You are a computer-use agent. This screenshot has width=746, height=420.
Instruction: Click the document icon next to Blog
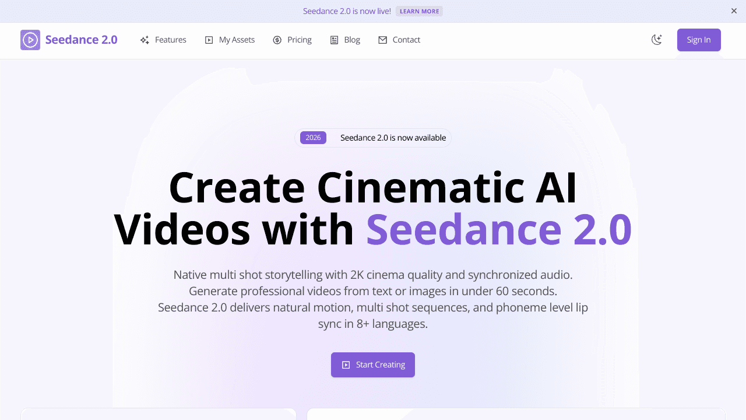[334, 40]
